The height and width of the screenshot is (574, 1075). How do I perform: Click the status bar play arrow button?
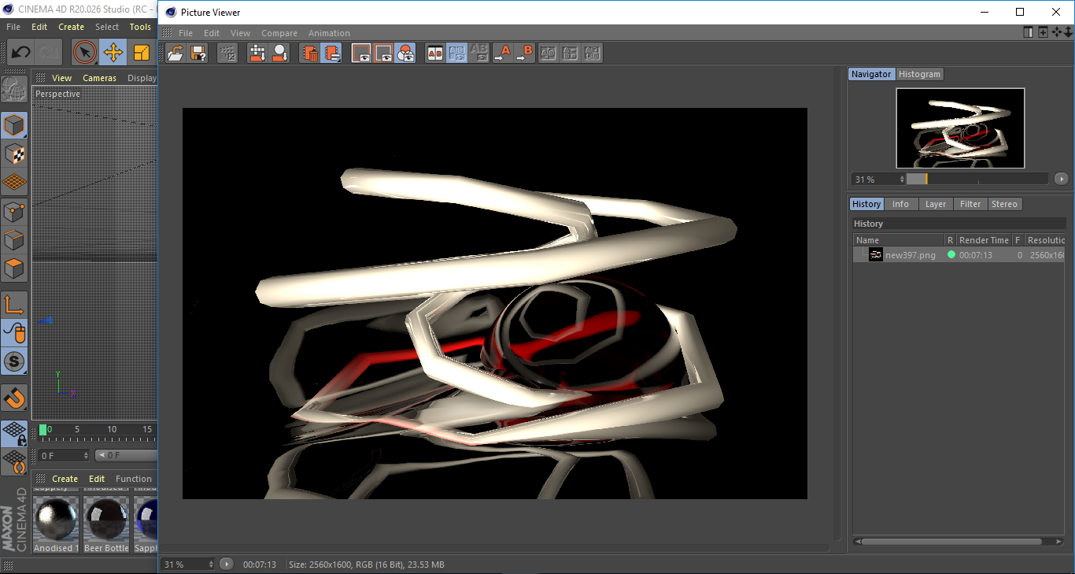(227, 564)
